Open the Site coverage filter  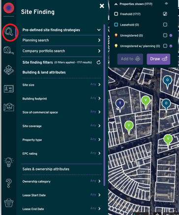tap(61, 126)
